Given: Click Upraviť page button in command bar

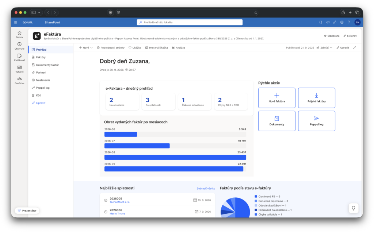Looking at the screenshot, I should 343,48.
